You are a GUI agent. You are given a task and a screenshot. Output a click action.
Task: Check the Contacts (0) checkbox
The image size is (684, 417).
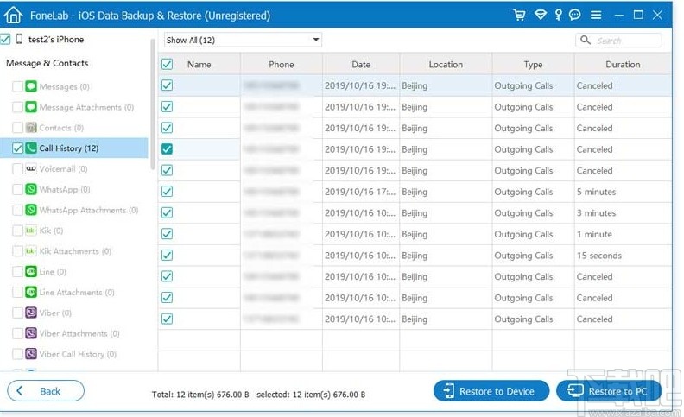[17, 128]
